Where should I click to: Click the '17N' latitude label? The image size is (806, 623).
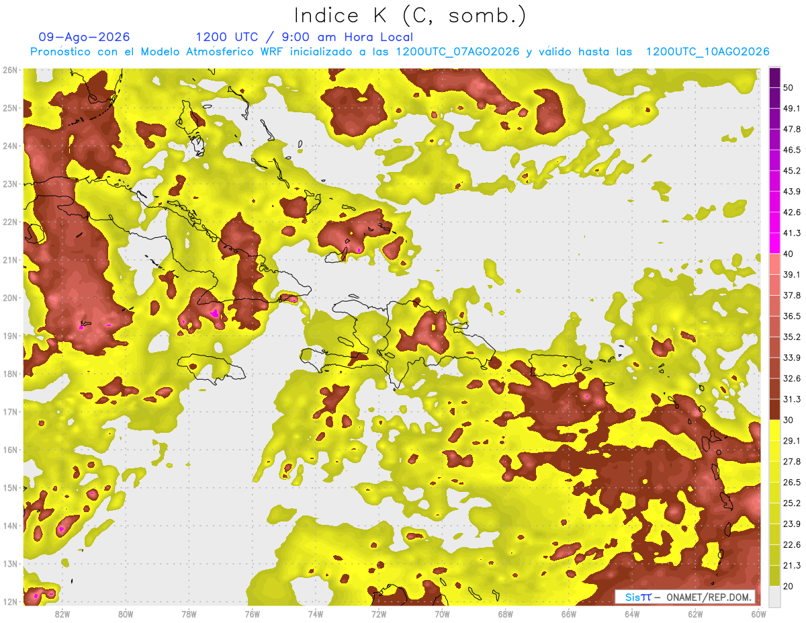point(10,412)
